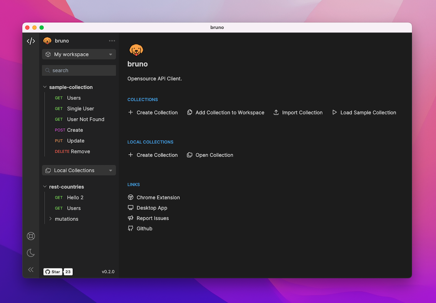Click the sample-collection name label

(x=71, y=87)
